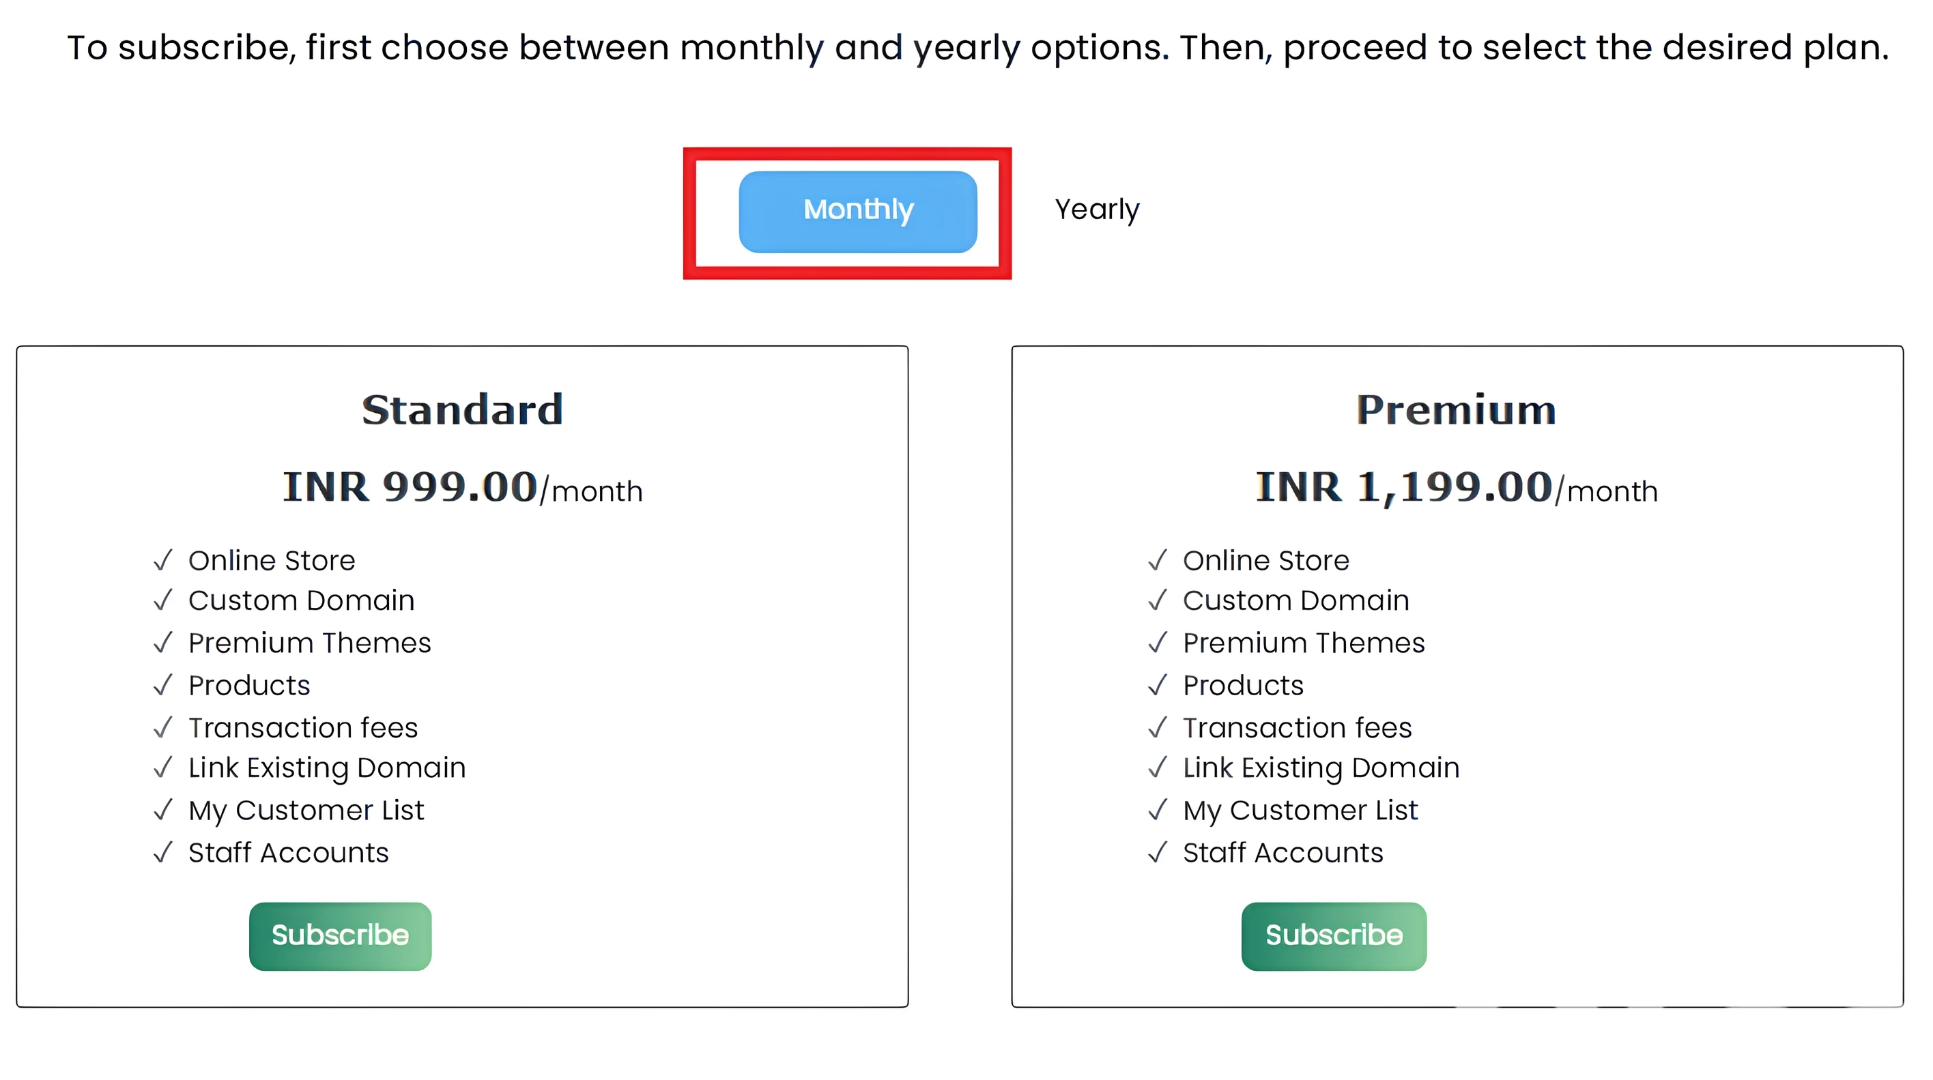Click the INR 999.00 per month price

(x=462, y=488)
